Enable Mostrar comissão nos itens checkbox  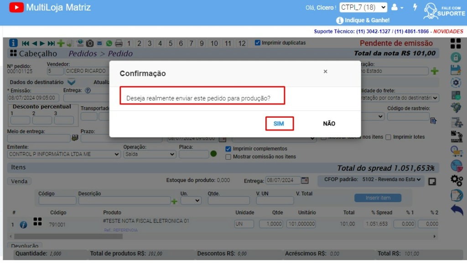coord(228,156)
